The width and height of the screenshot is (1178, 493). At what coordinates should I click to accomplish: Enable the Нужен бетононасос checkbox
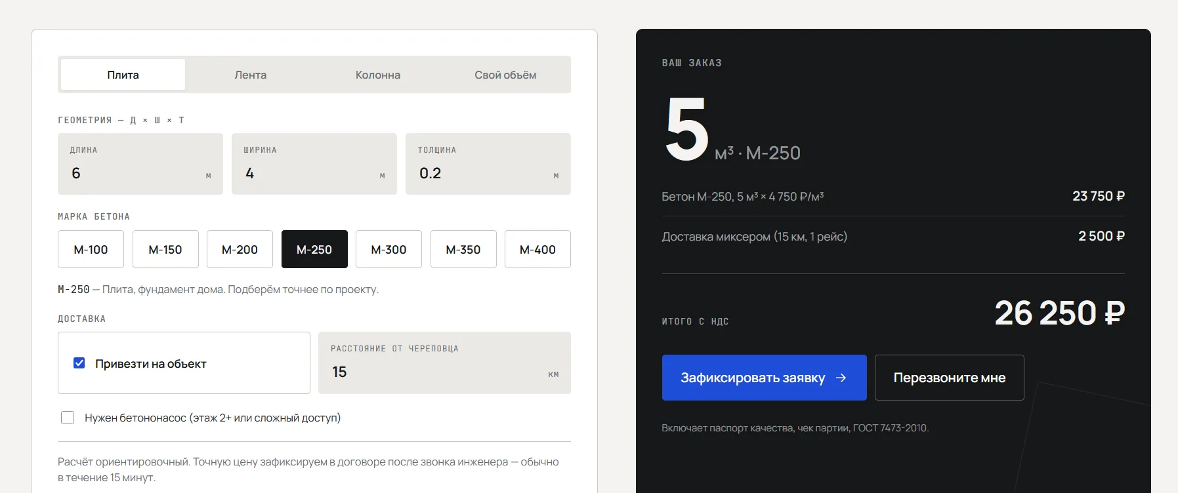68,418
